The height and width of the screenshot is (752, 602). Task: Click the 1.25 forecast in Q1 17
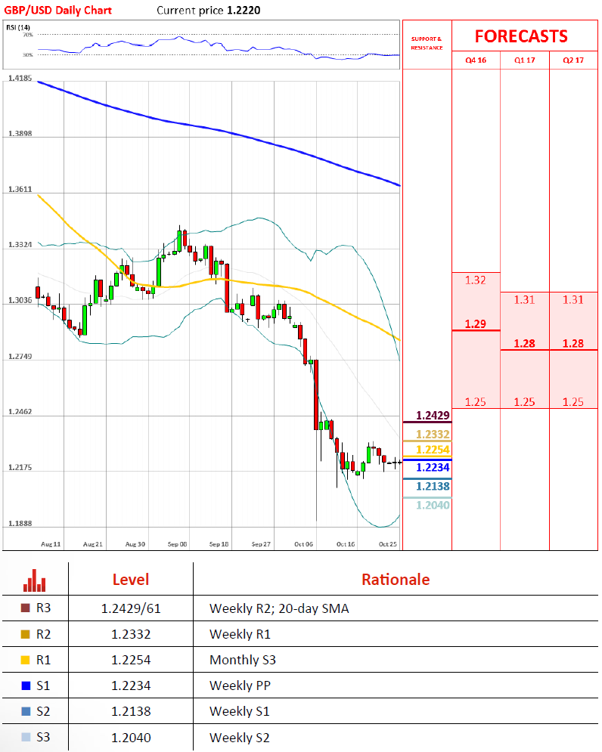coord(524,402)
